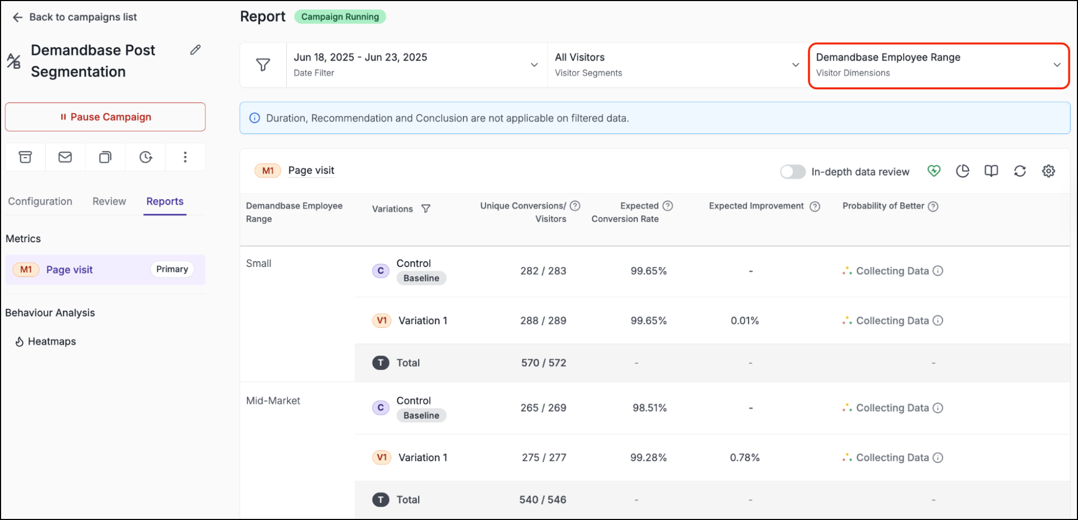The width and height of the screenshot is (1078, 520).
Task: Click help icon next to Probability of Better
Action: 933,206
